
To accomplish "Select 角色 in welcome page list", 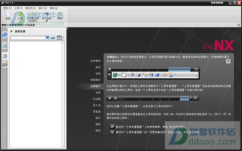I will [98, 67].
